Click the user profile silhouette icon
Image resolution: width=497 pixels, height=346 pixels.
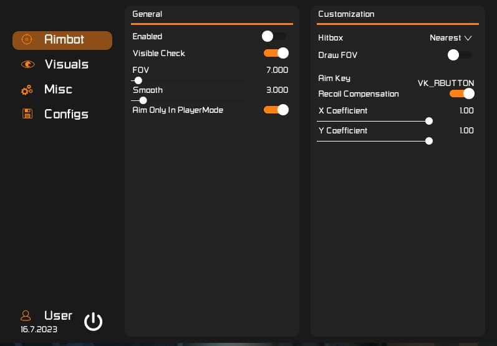26,315
